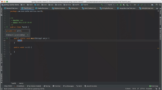Screen dimensions: 162x90
Task: Click the 'test15' folder in navigation bar
Action: (76, 5)
